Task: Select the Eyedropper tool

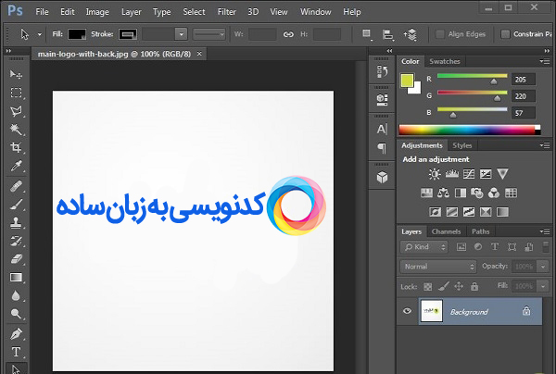Action: pyautogui.click(x=16, y=166)
